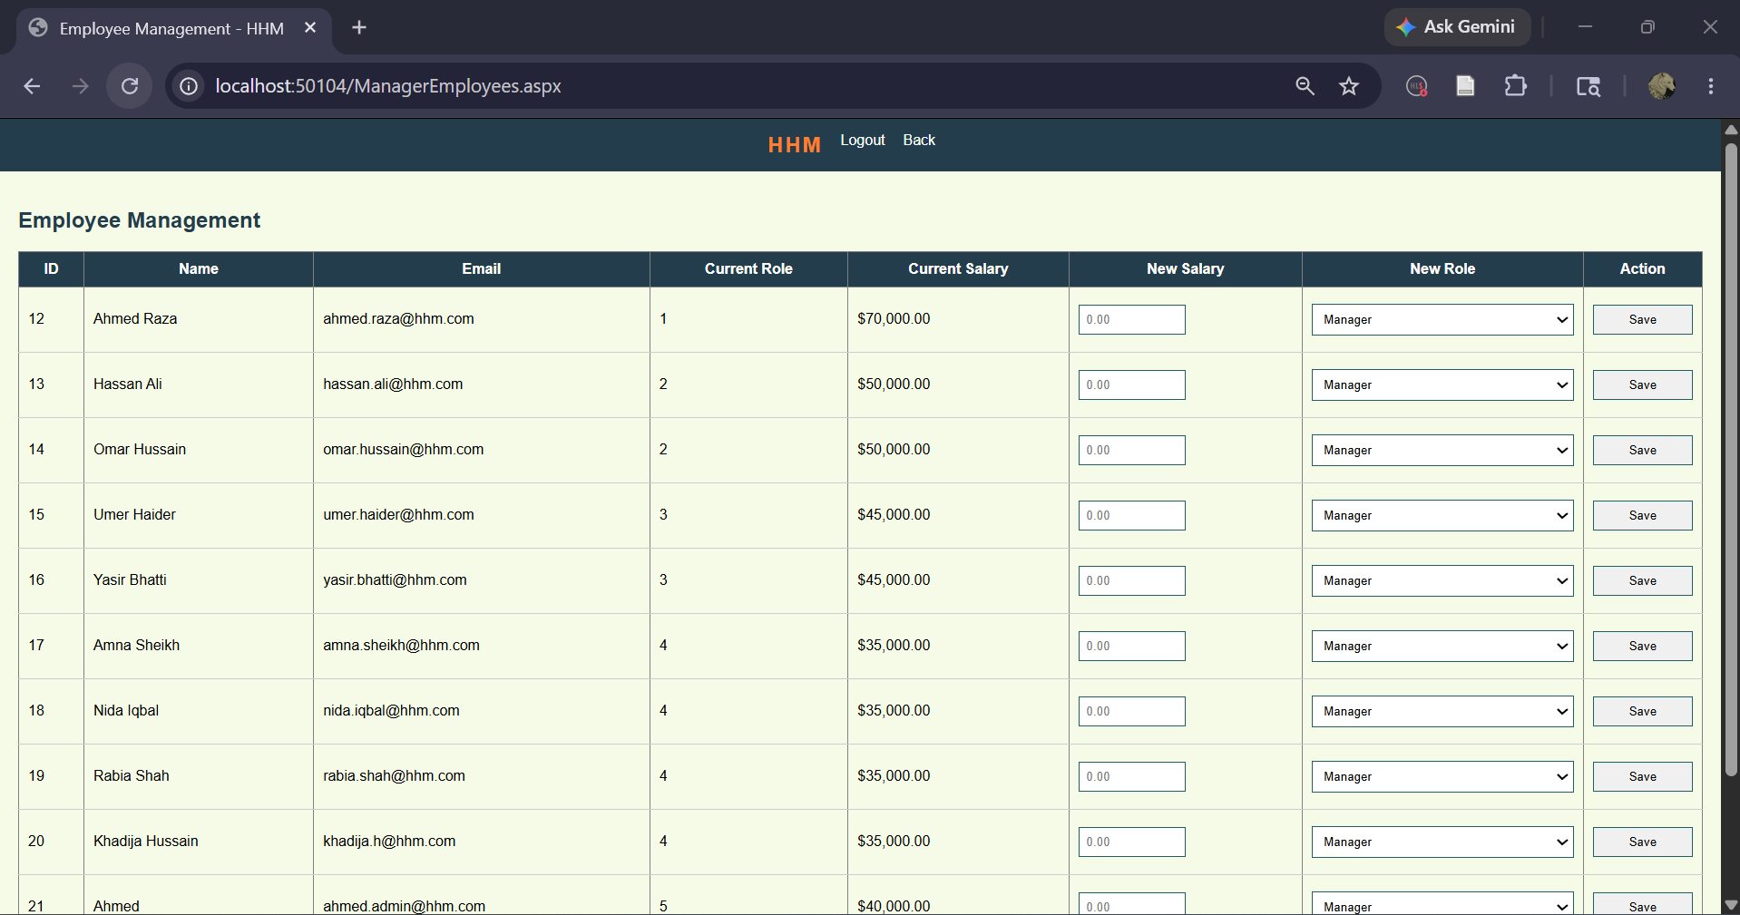This screenshot has width=1740, height=915.
Task: Click email omar.hussain@hhm.com
Action: click(403, 449)
